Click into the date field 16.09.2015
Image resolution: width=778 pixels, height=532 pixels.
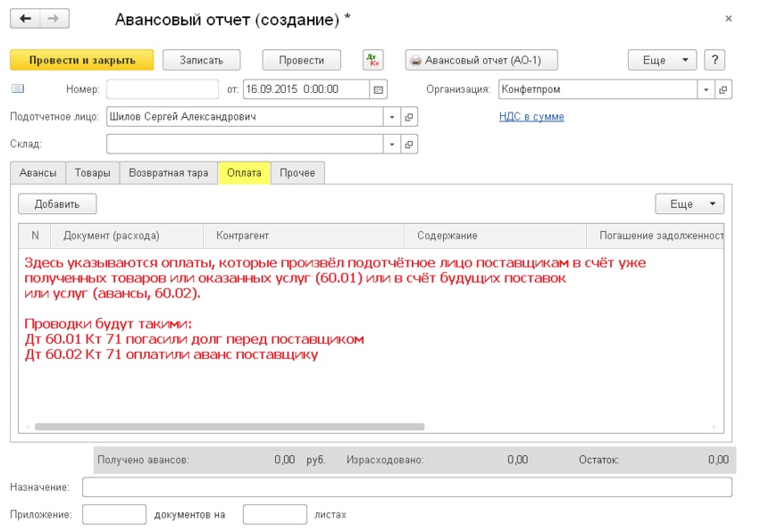click(x=306, y=90)
